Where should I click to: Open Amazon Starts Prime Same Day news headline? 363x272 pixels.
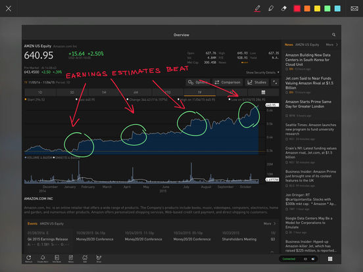308,104
